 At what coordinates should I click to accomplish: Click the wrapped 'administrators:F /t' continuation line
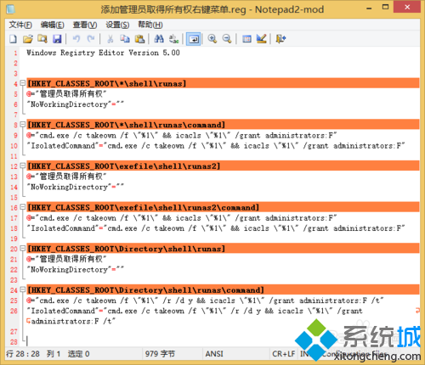click(73, 322)
